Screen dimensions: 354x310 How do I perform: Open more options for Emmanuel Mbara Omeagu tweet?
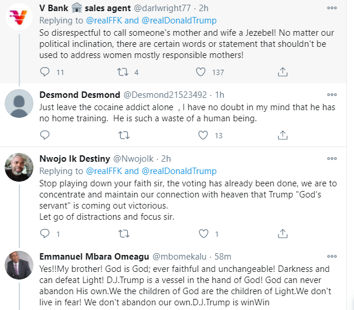(x=332, y=256)
